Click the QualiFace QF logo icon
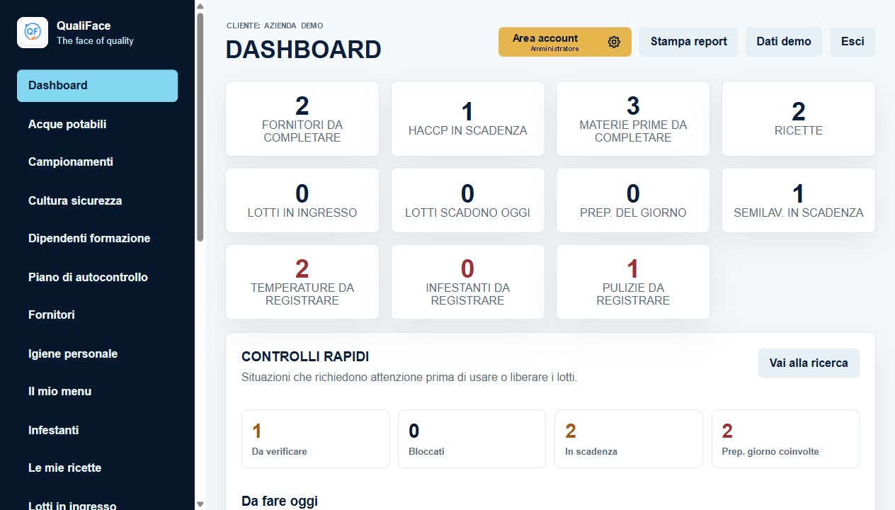Screen dimensions: 895x510 [x=33, y=33]
